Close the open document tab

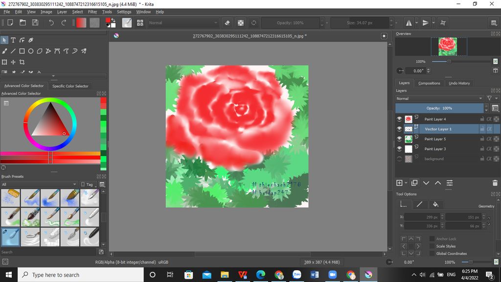coord(384,36)
